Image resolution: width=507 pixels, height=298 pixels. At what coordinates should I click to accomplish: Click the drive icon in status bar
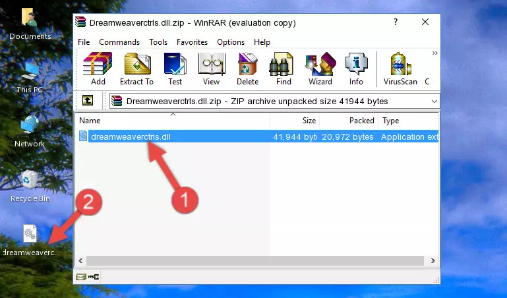(81, 277)
